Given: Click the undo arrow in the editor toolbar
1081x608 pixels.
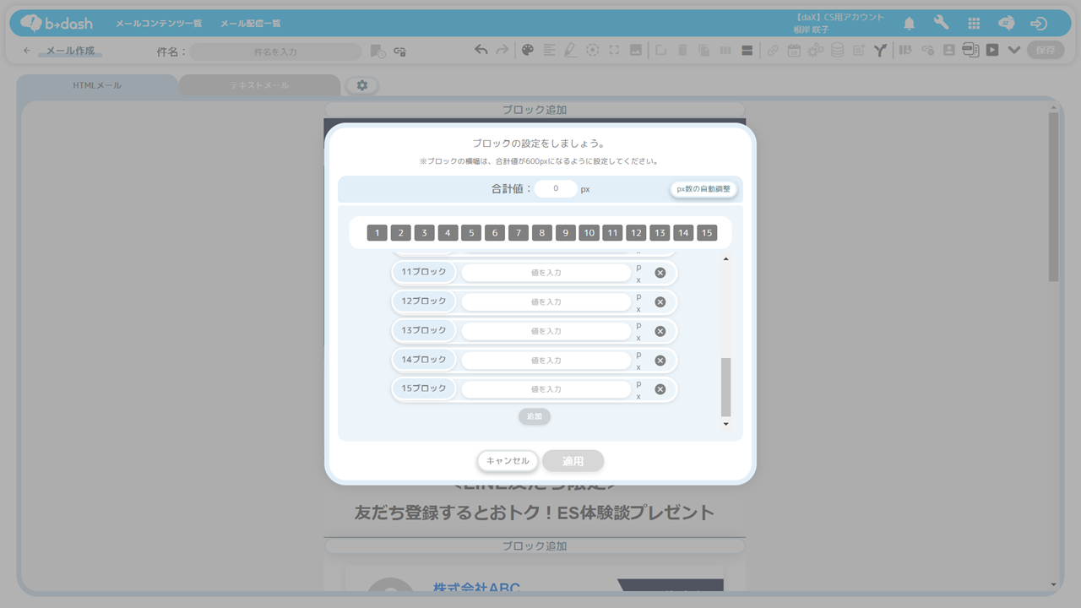Looking at the screenshot, I should [481, 51].
